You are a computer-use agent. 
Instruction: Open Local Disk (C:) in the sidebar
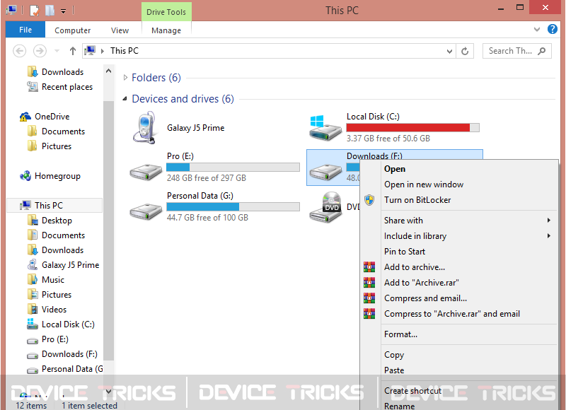tap(61, 324)
